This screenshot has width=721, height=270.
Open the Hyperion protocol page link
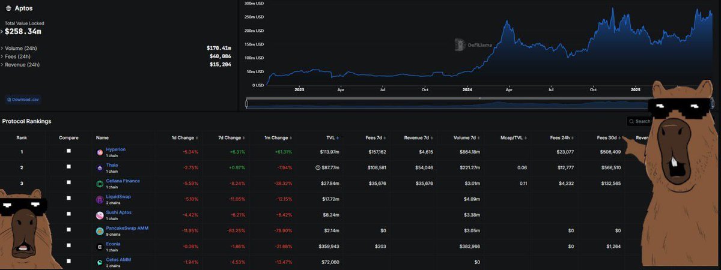pos(115,149)
